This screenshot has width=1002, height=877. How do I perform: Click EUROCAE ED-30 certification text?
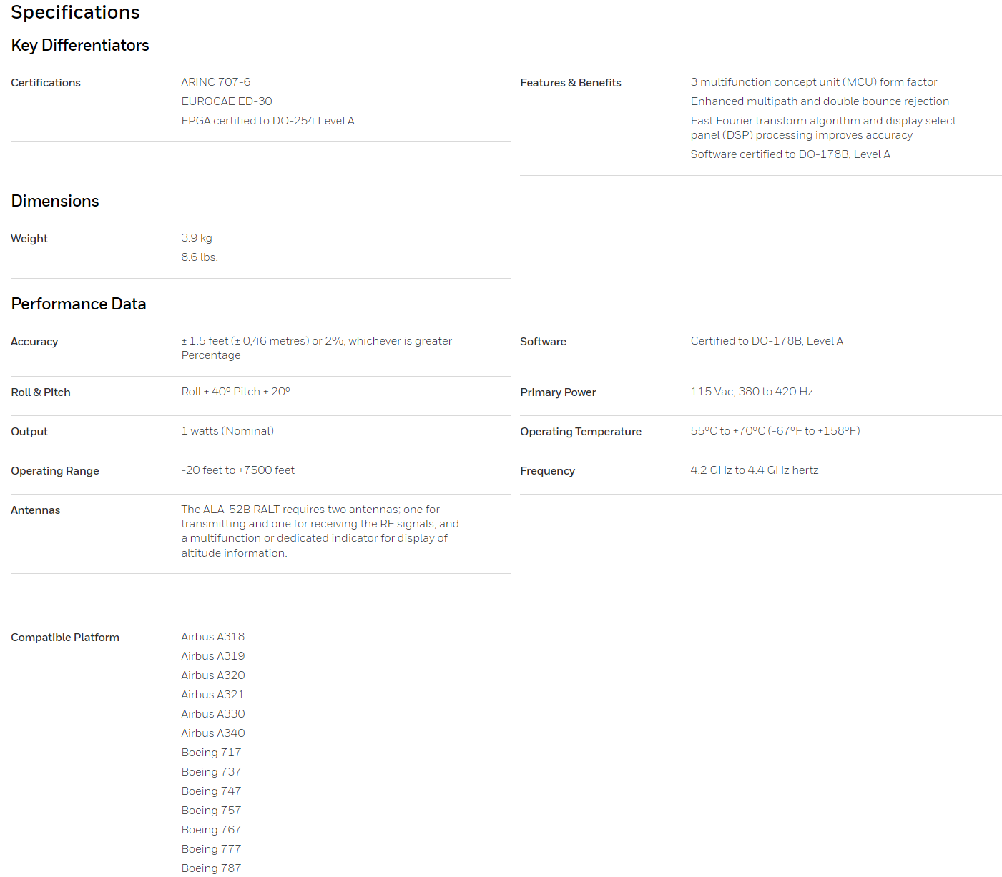click(x=227, y=101)
